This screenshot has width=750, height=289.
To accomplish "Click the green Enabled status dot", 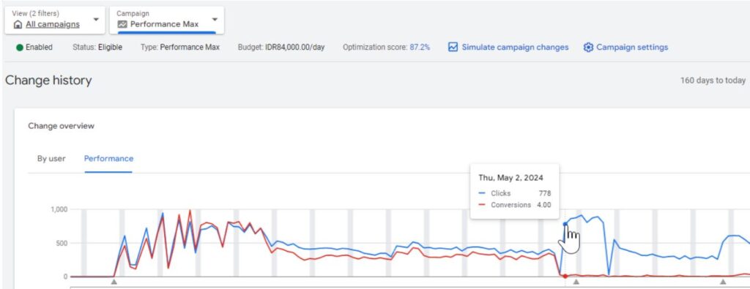I will (x=20, y=48).
